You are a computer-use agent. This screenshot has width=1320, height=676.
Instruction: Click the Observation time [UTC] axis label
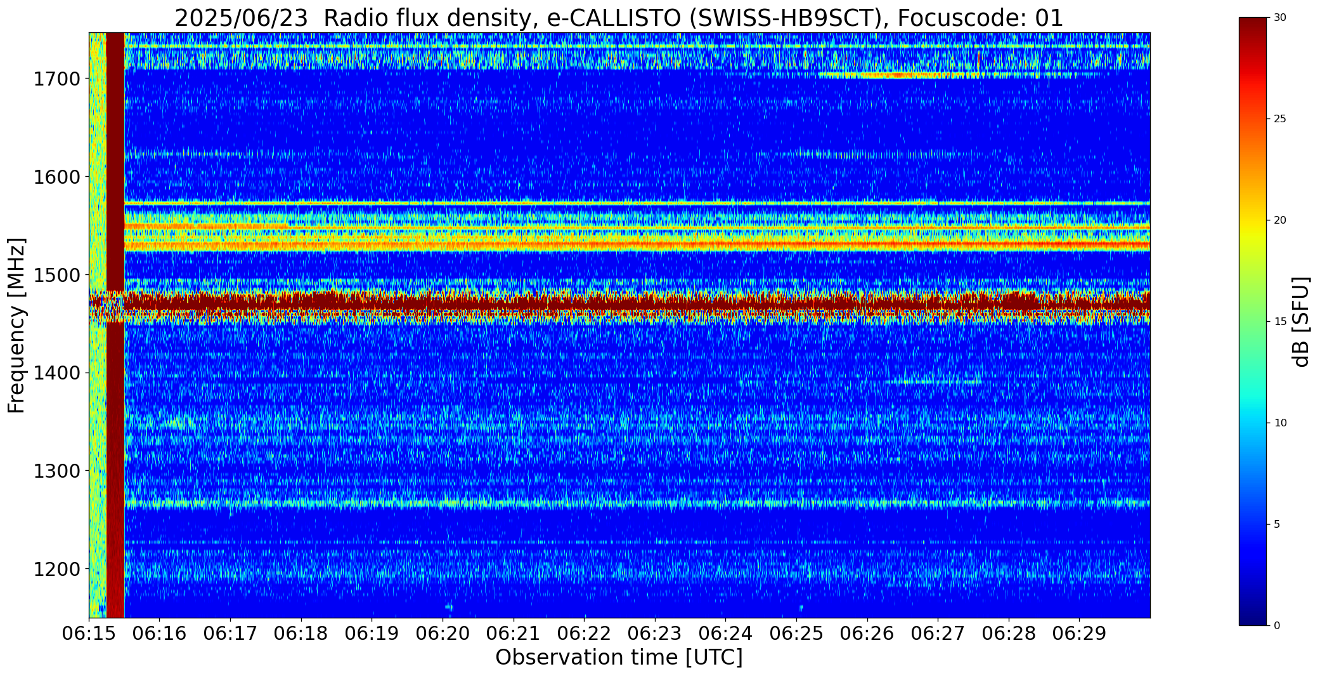(619, 657)
